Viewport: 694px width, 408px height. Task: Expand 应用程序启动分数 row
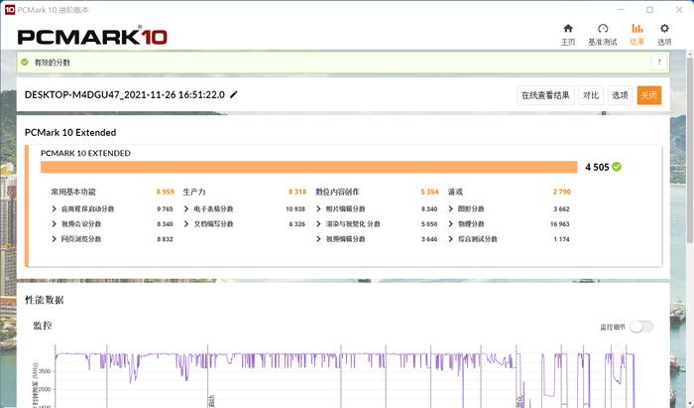point(54,208)
